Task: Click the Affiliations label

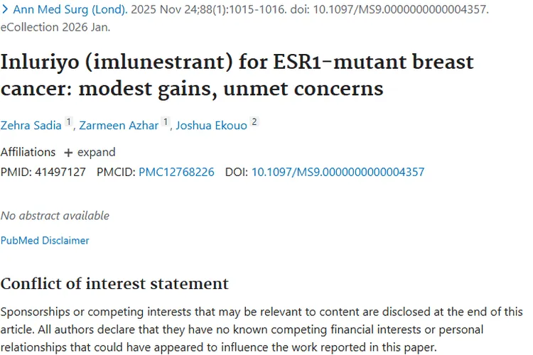Action: click(x=28, y=152)
